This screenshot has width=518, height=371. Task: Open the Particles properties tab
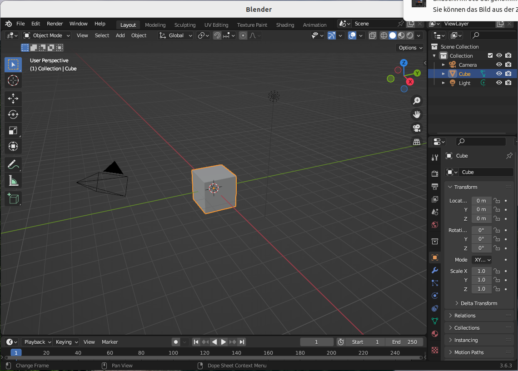(435, 283)
